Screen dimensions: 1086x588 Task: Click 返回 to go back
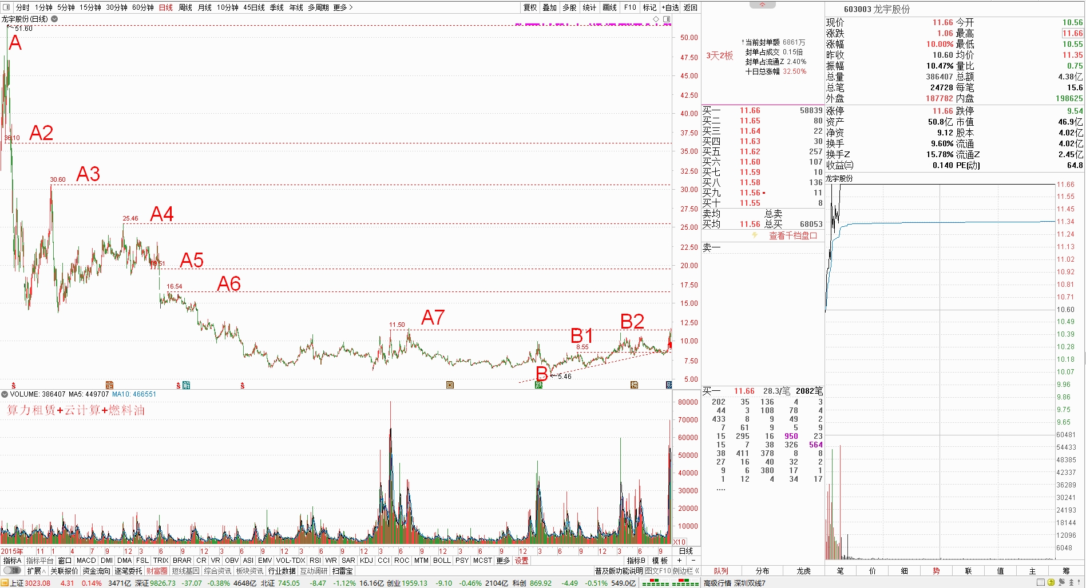click(x=691, y=7)
